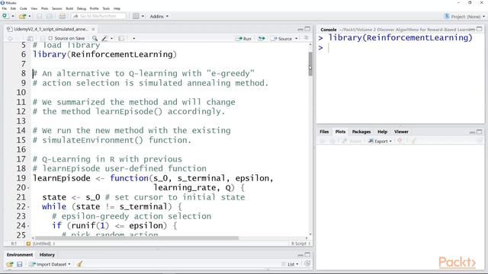This screenshot has width=488, height=274.
Task: Switch to the Files tab
Action: click(324, 132)
